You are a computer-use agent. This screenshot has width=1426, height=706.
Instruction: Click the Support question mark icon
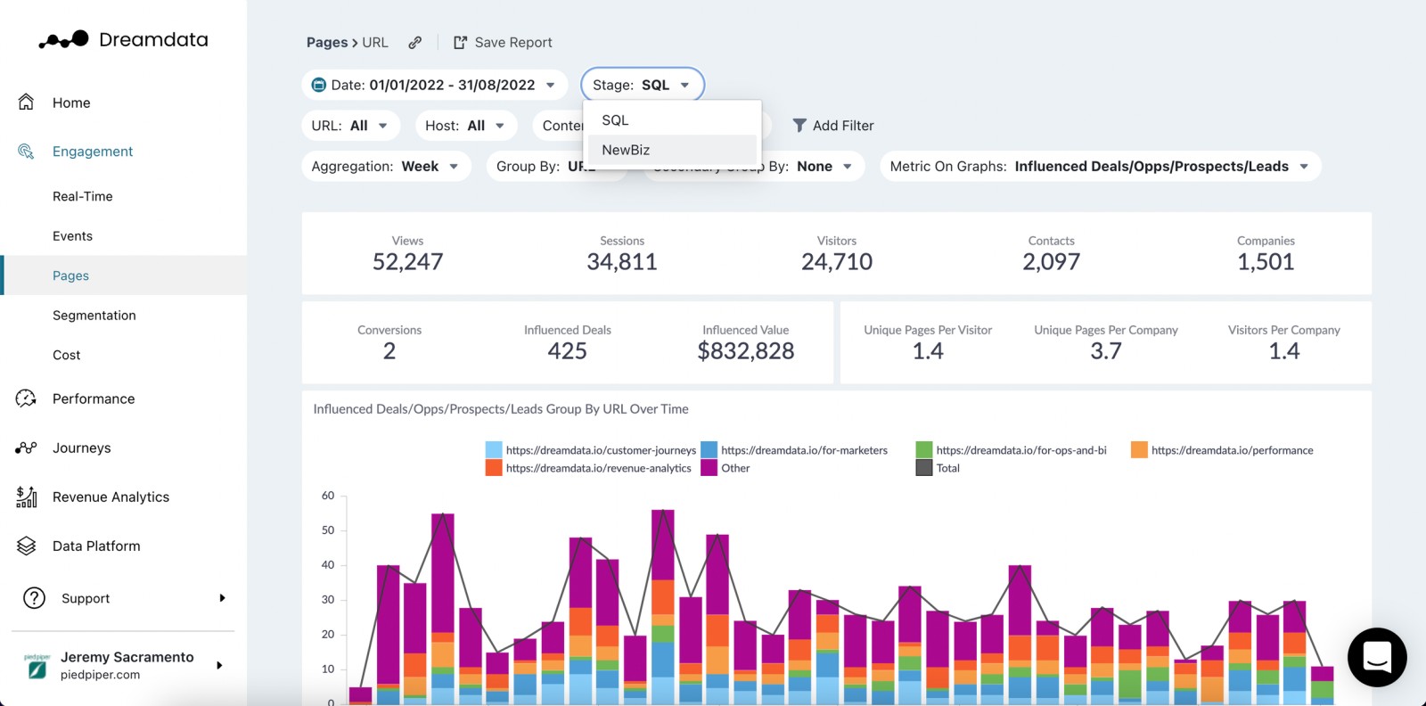pos(34,598)
